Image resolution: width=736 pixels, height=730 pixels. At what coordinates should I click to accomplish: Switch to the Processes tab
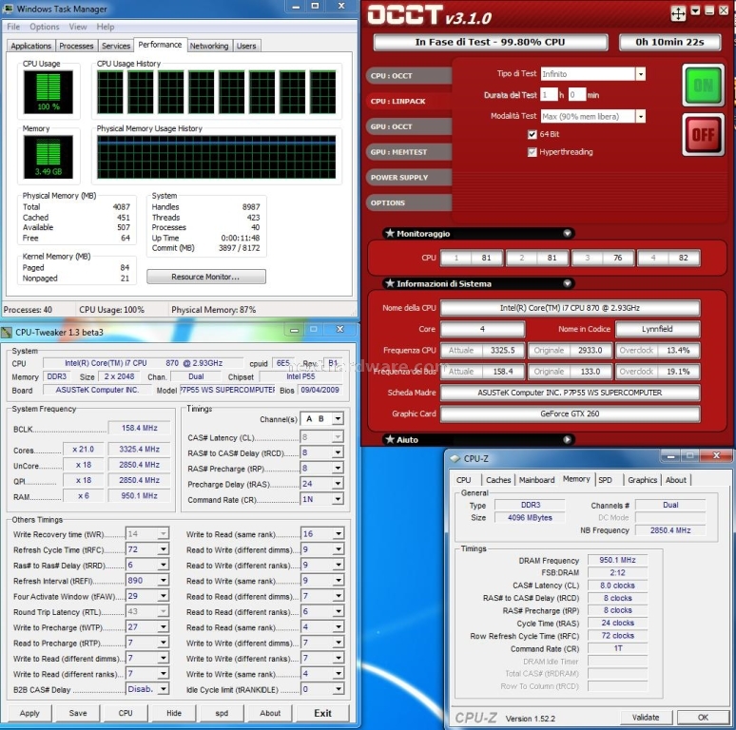click(76, 46)
